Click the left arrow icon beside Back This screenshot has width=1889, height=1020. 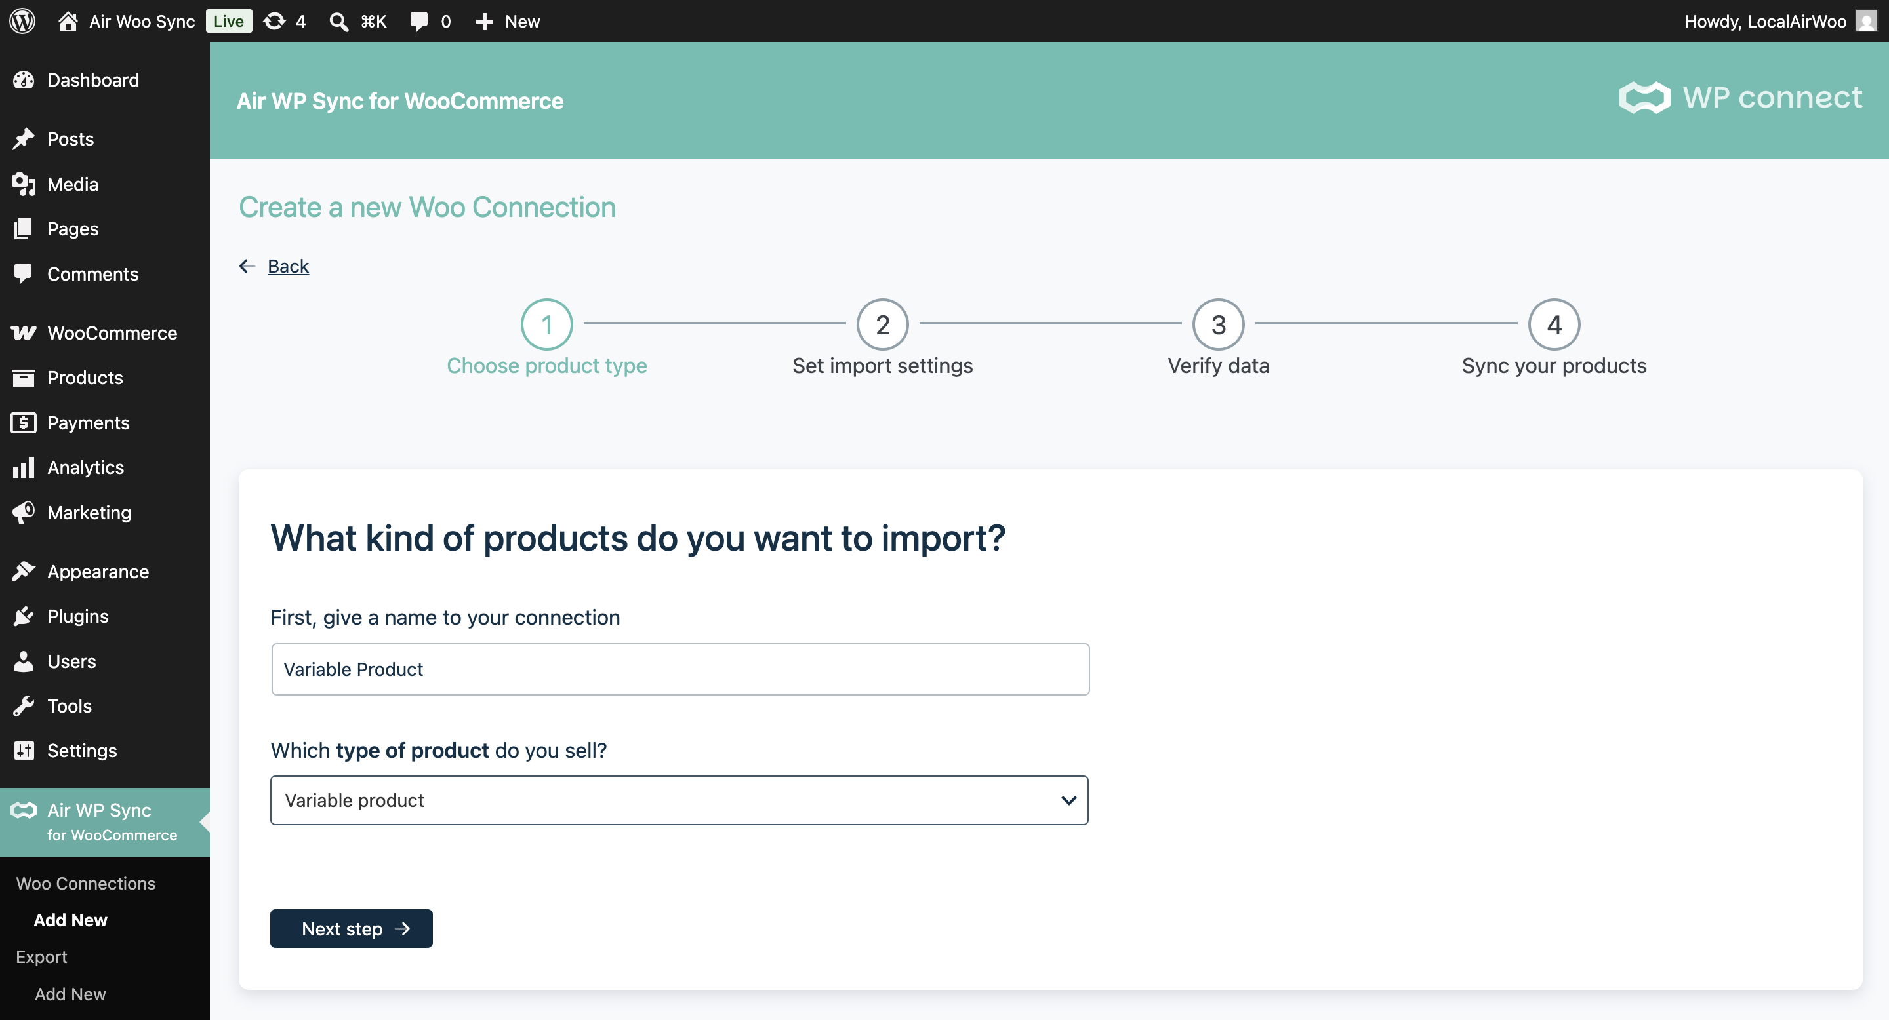[247, 266]
